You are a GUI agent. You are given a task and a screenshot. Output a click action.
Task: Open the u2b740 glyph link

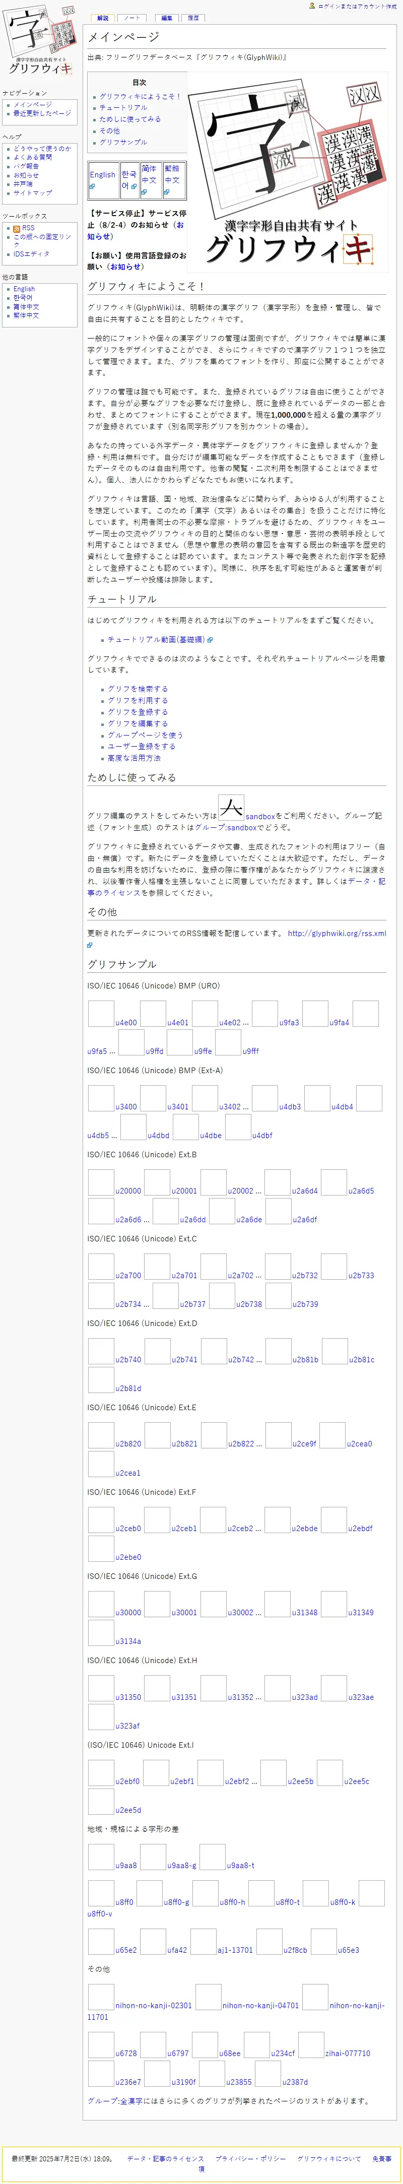coord(128,1360)
